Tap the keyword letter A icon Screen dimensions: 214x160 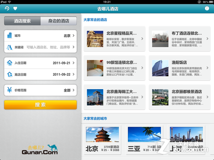pyautogui.click(x=9, y=47)
